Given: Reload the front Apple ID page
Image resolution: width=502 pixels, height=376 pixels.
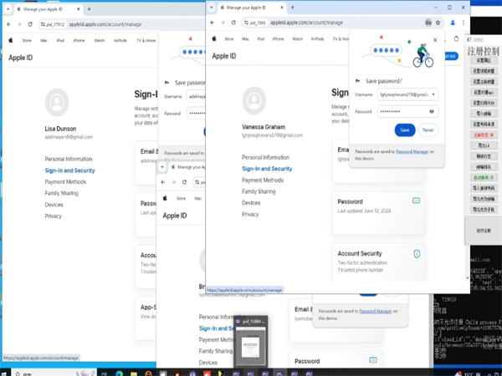Looking at the screenshot, I should (x=234, y=23).
